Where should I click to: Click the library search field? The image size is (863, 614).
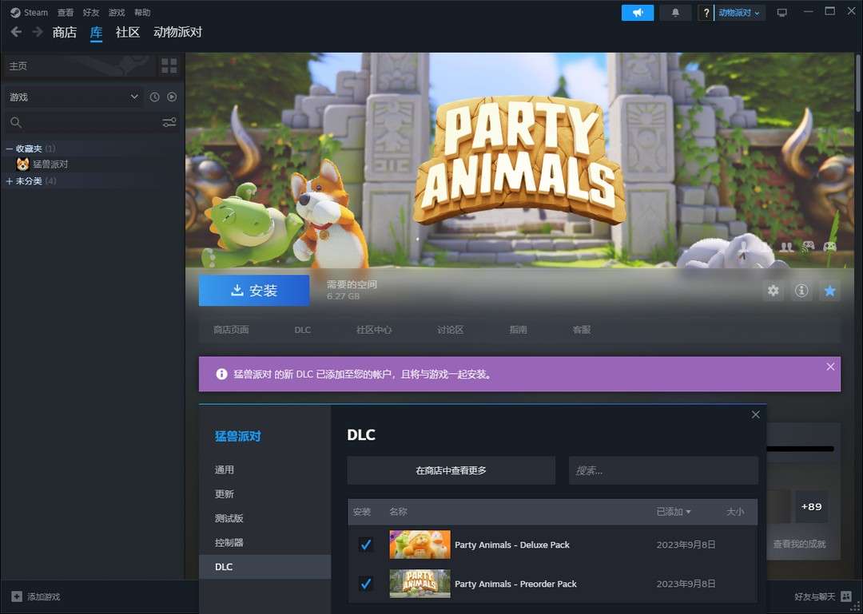click(x=92, y=122)
